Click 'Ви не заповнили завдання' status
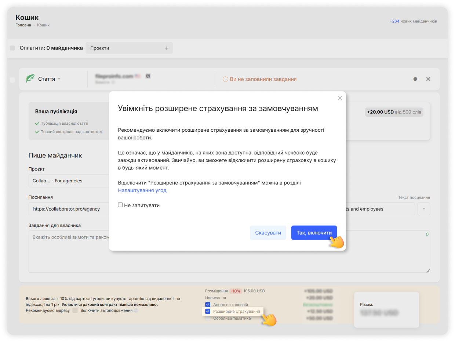The height and width of the screenshot is (342, 455). coord(260,79)
